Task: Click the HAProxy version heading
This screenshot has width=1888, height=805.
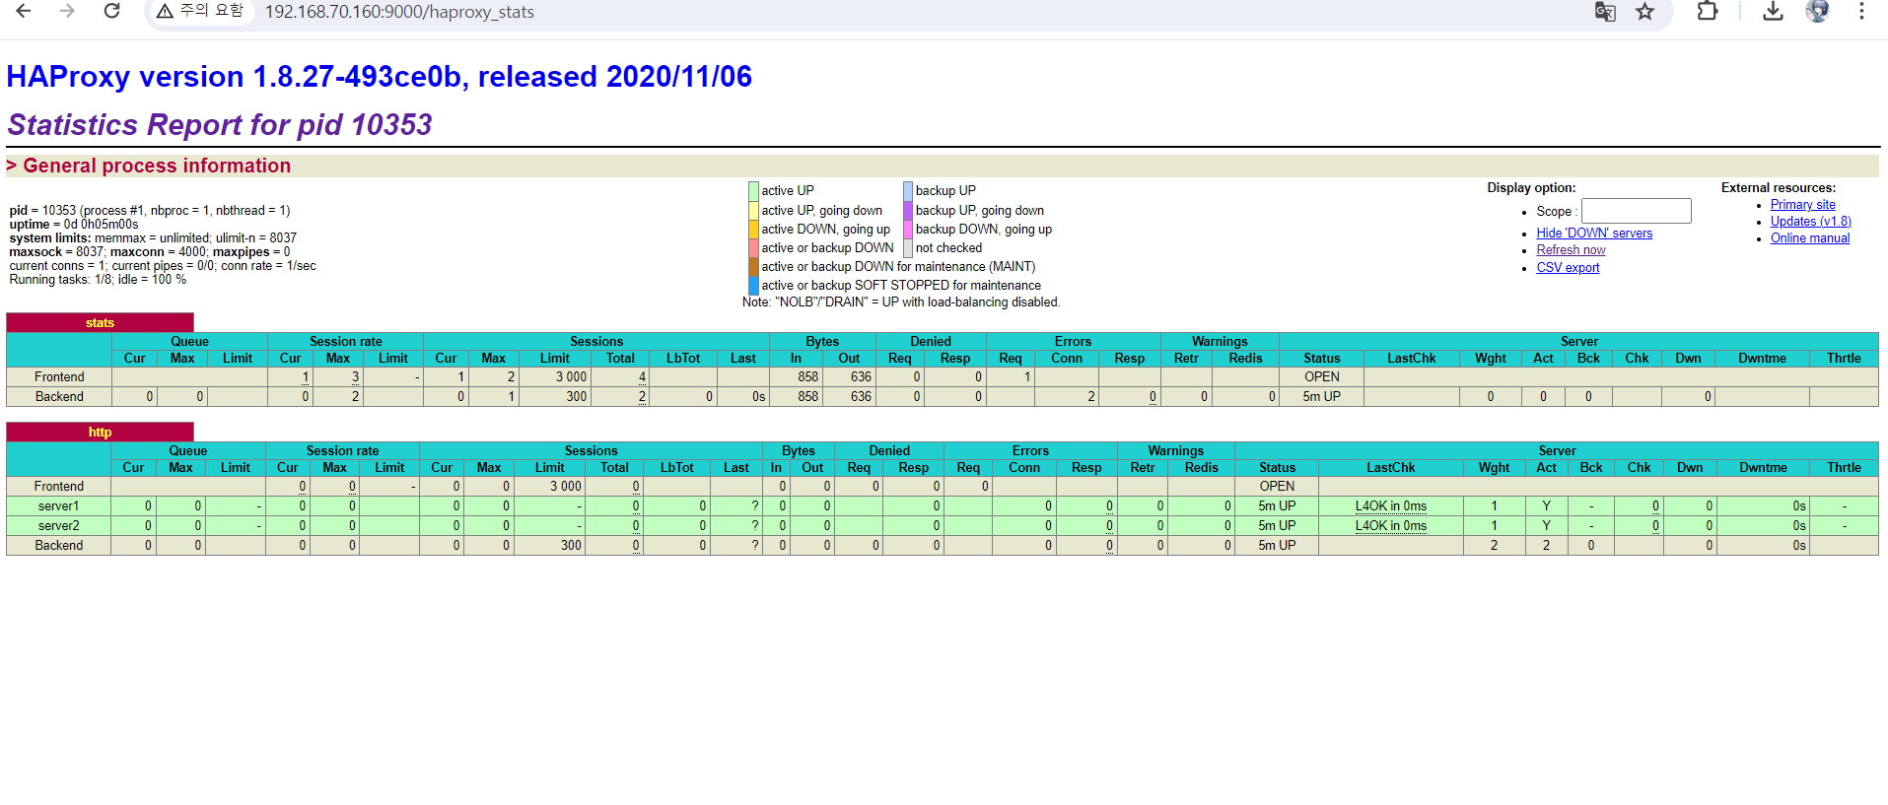Action: [x=380, y=77]
